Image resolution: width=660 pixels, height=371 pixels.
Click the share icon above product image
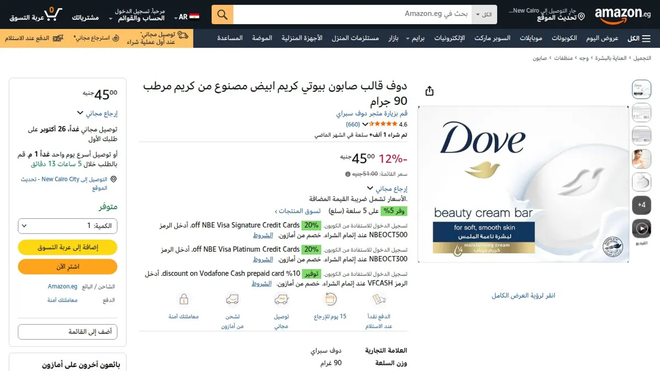click(x=430, y=91)
